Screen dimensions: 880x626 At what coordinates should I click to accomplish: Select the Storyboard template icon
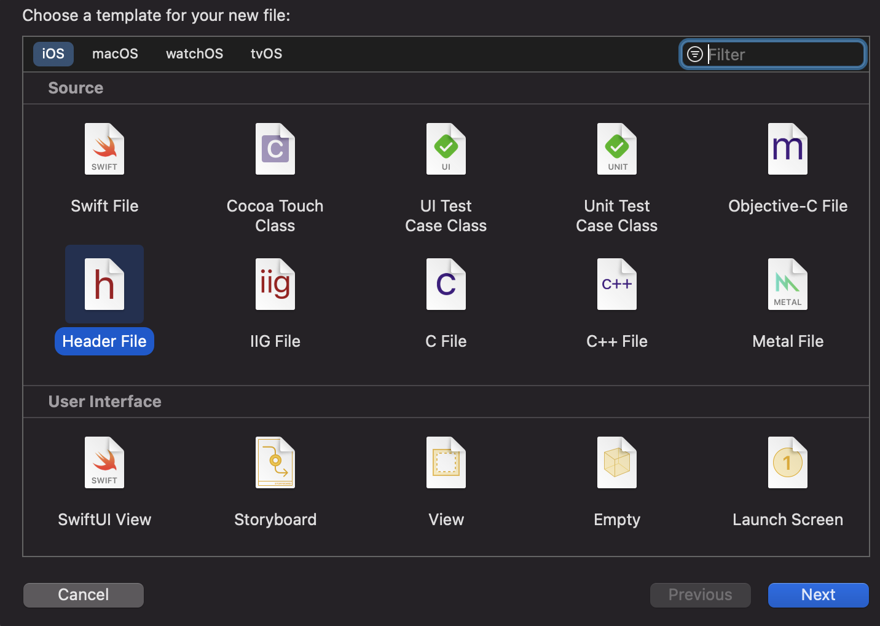tap(275, 462)
